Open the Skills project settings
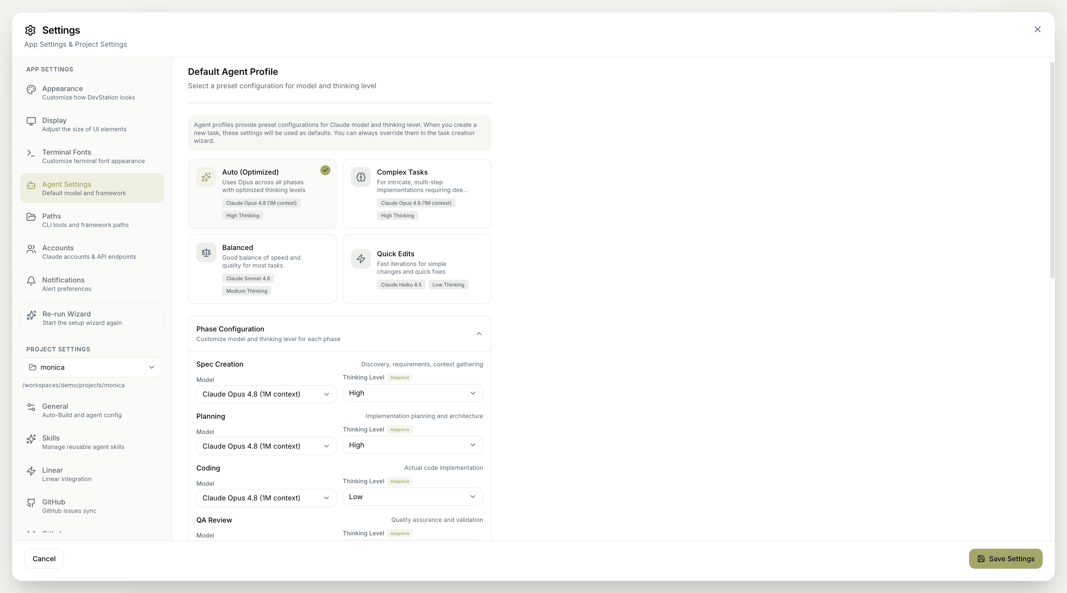1067x593 pixels. click(x=92, y=442)
